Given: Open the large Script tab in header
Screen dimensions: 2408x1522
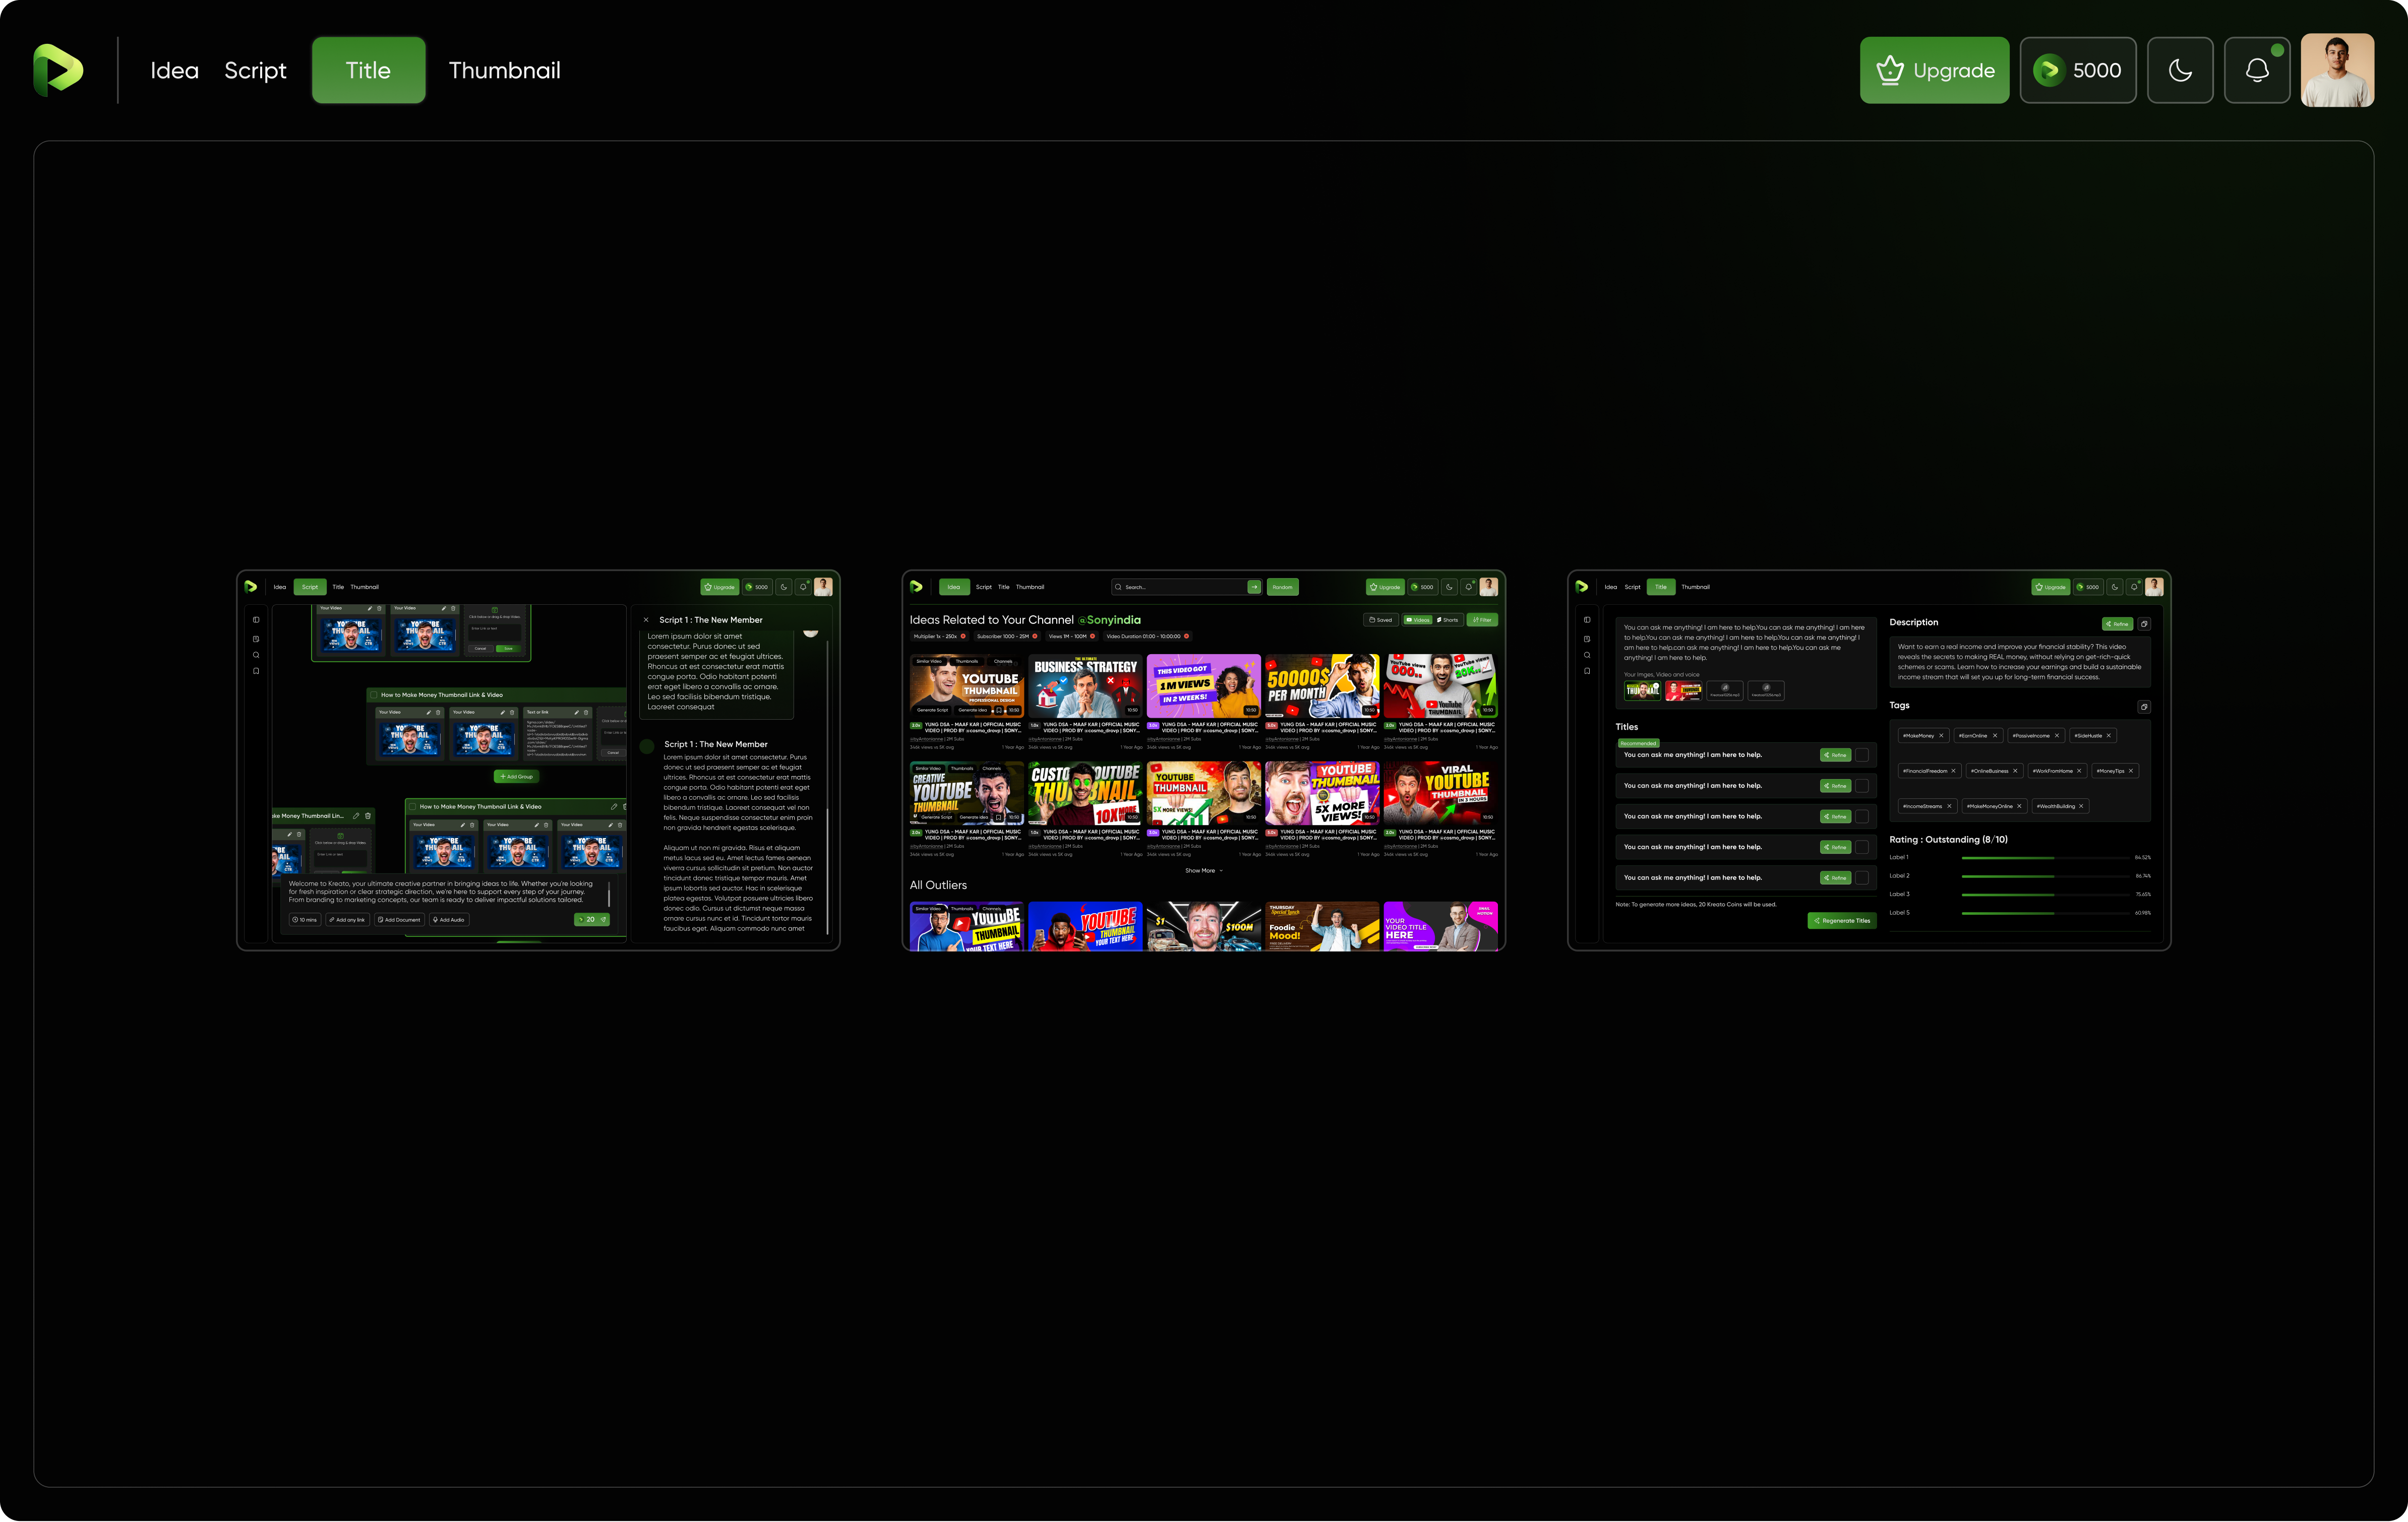Looking at the screenshot, I should [255, 70].
